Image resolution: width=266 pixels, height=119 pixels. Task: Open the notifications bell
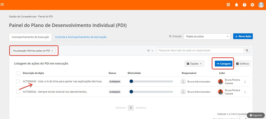click(236, 5)
